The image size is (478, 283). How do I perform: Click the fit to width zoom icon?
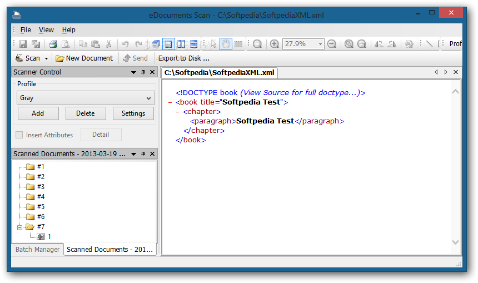(361, 44)
